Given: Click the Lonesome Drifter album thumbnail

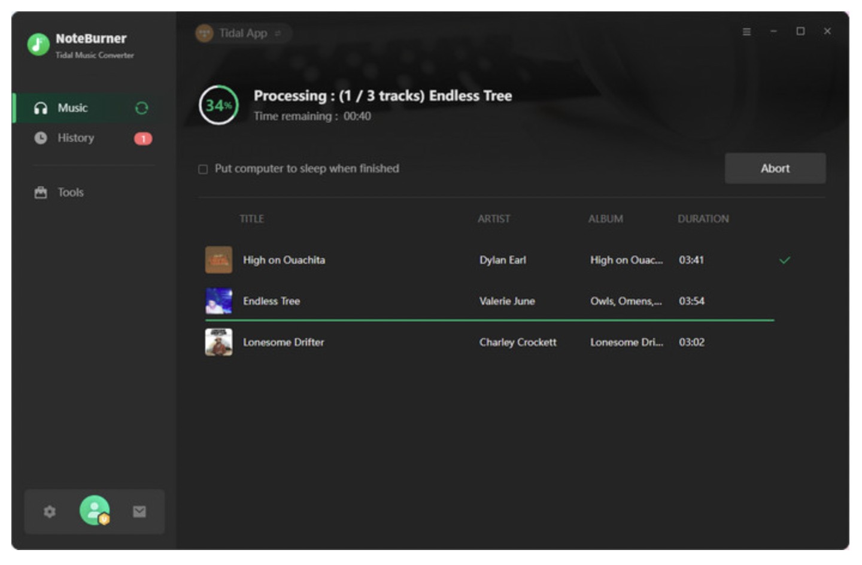Looking at the screenshot, I should pos(218,342).
